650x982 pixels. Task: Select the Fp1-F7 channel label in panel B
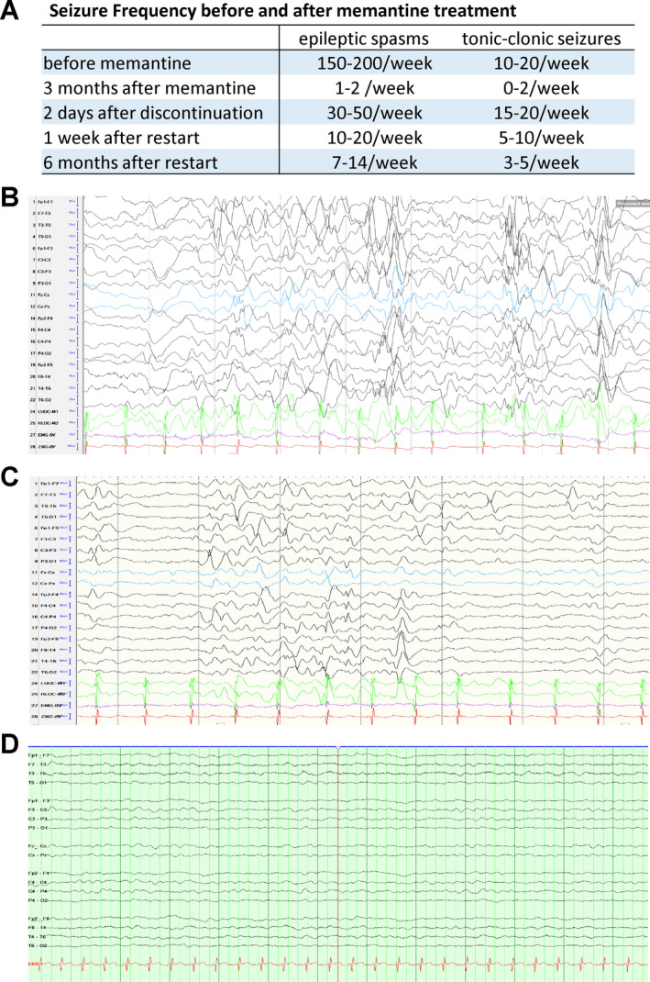coord(42,201)
